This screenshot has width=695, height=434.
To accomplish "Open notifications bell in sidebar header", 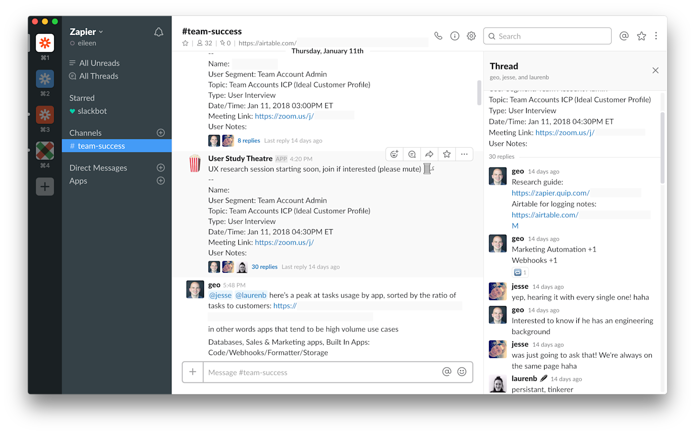I will (158, 32).
